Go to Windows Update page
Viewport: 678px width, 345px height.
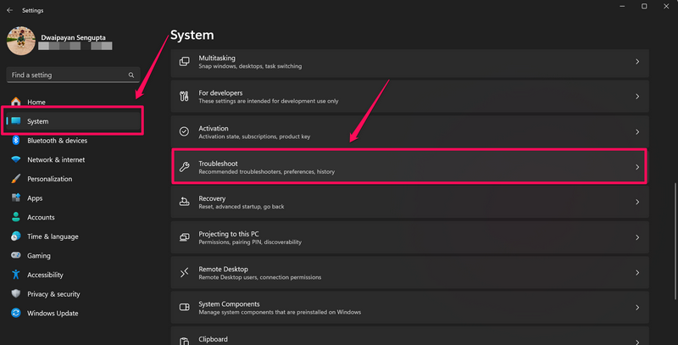click(x=54, y=314)
